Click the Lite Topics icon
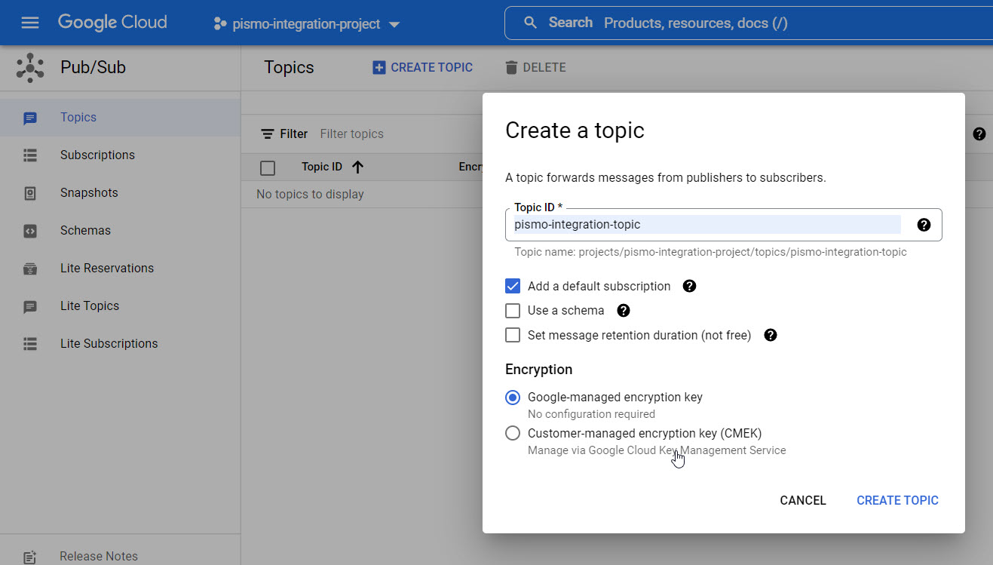This screenshot has height=565, width=993. pos(30,307)
